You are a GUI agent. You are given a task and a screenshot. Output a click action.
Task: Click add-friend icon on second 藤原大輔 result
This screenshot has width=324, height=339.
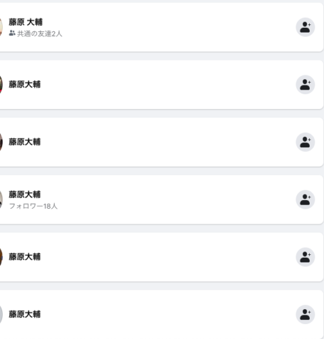(305, 85)
